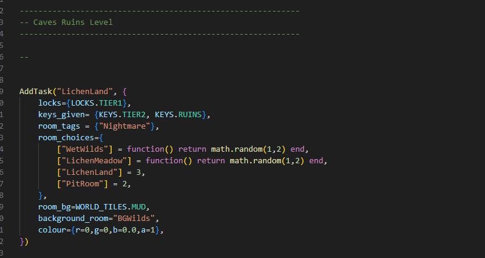Click the closing "})" of AddTask
Viewport: 485px width, 258px height.
pos(24,241)
